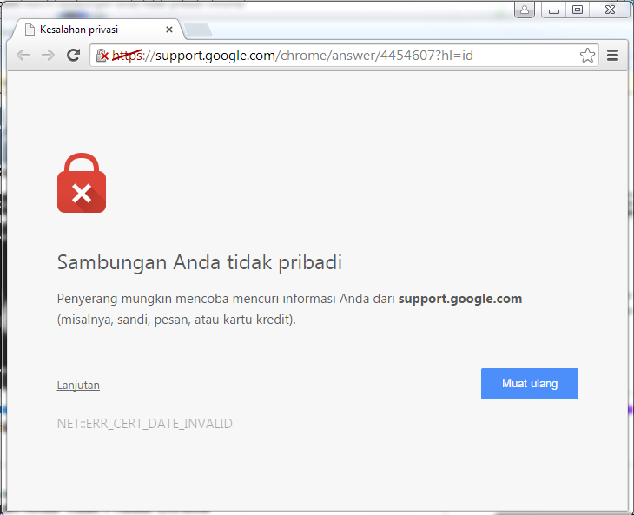Click the browser back arrow
This screenshot has height=515, width=634.
point(23,55)
